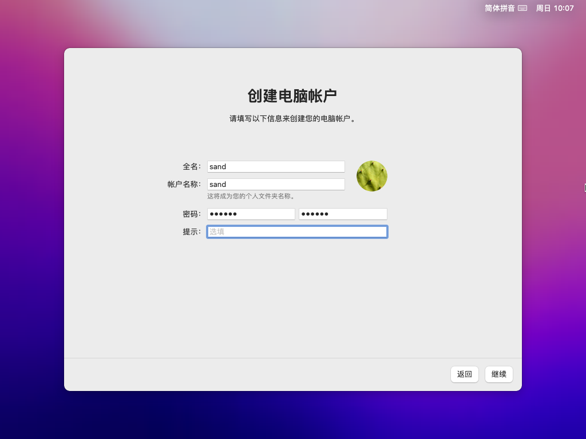The image size is (586, 439).
Task: Click the cactus account picture
Action: coord(371,176)
